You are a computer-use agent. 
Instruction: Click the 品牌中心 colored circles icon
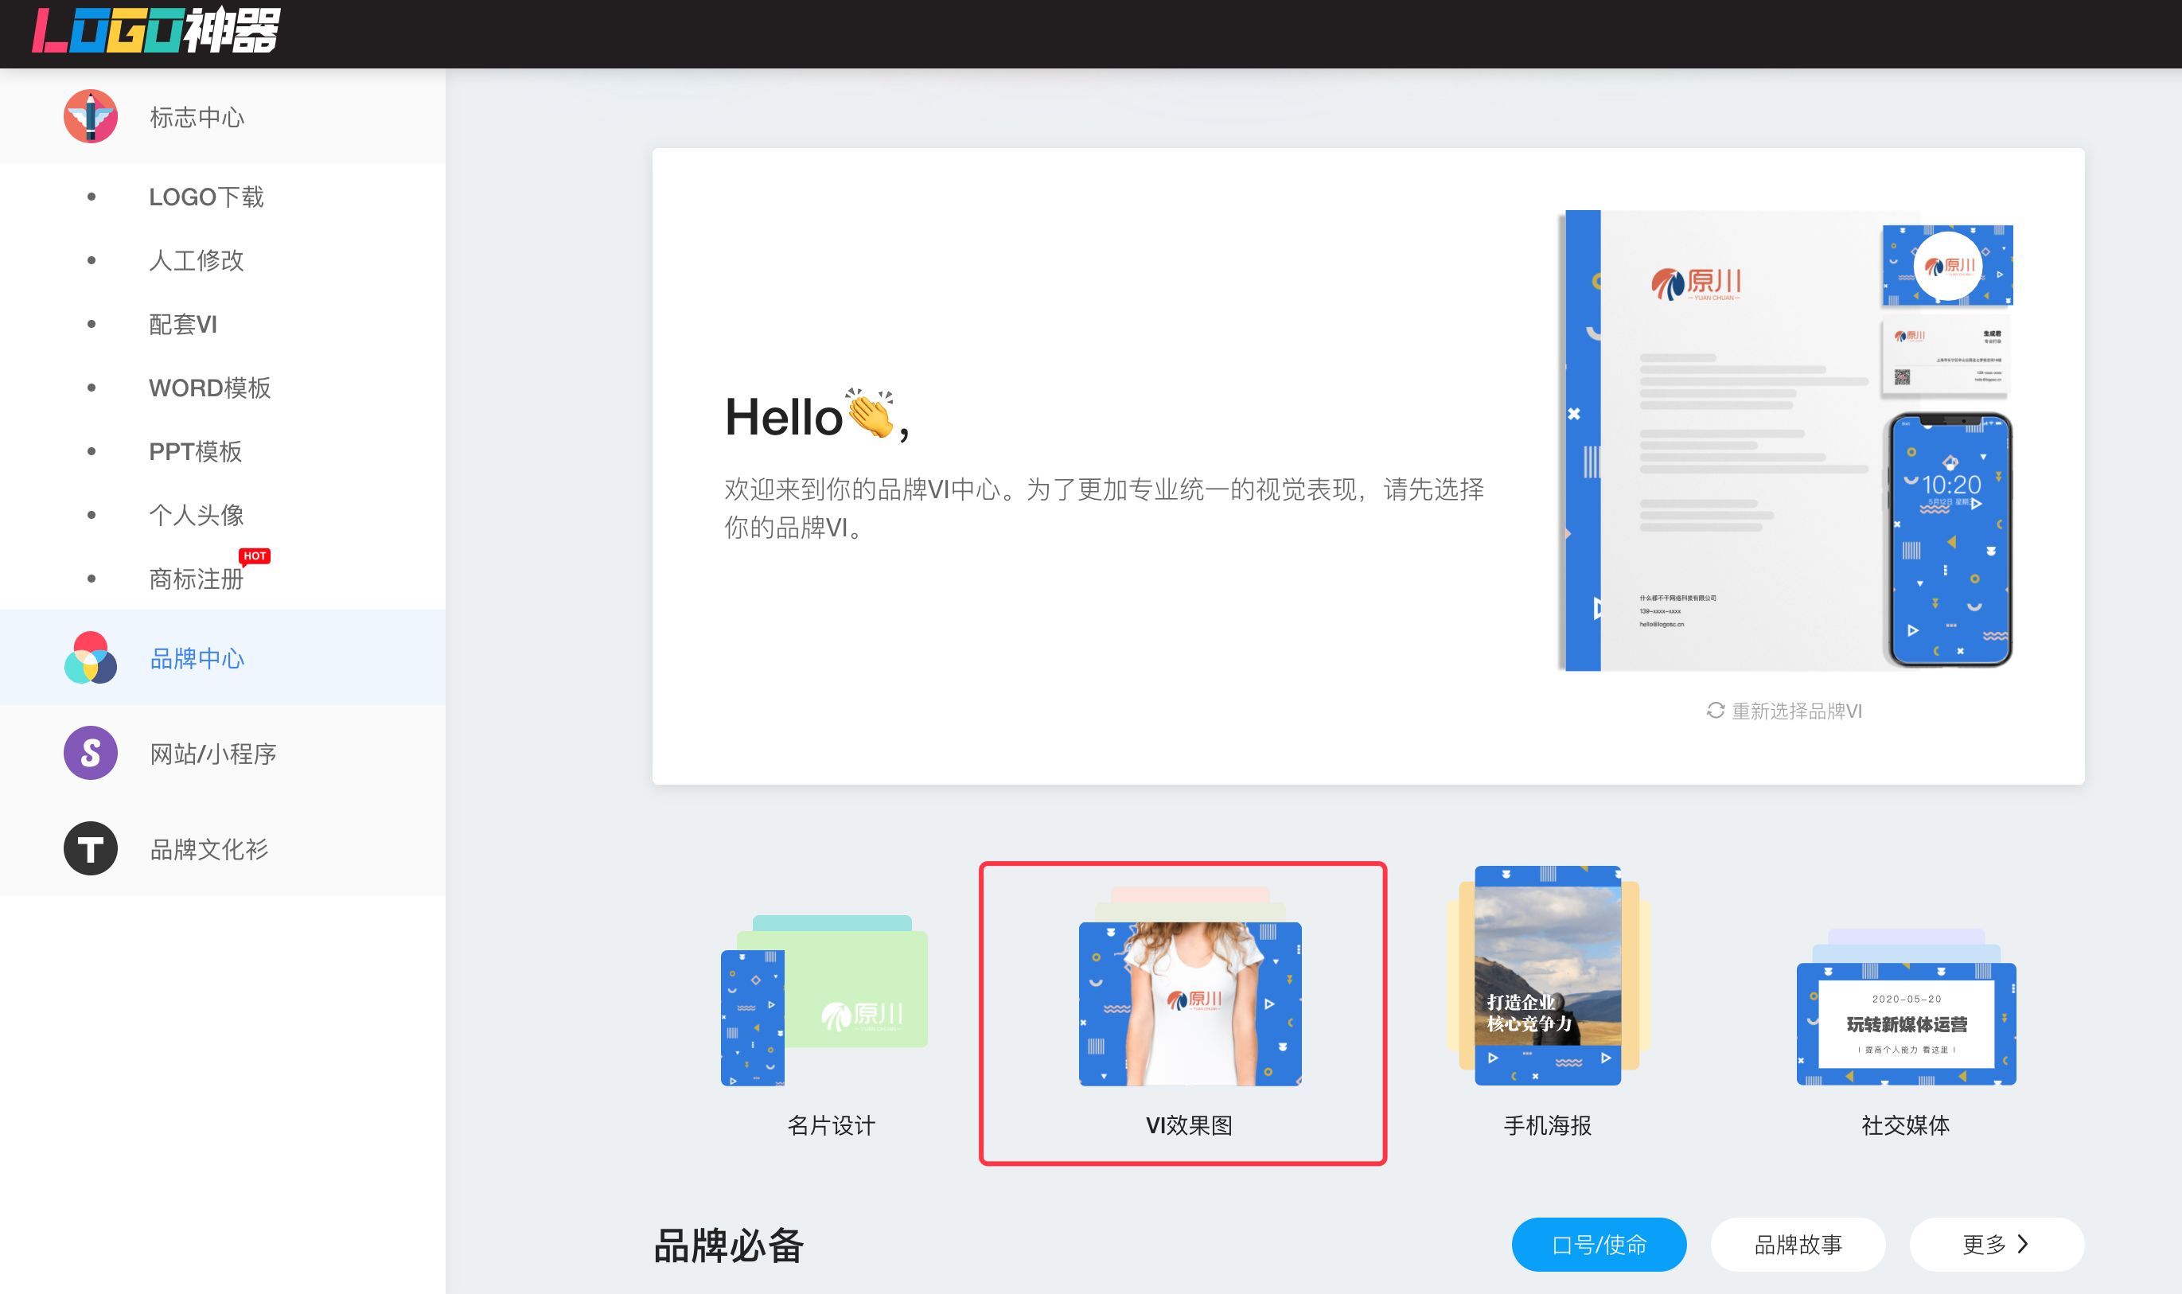pyautogui.click(x=91, y=658)
